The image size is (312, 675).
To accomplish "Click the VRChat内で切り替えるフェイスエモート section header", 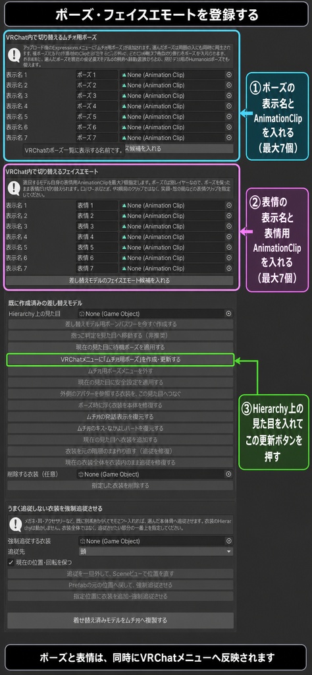I will tap(52, 171).
